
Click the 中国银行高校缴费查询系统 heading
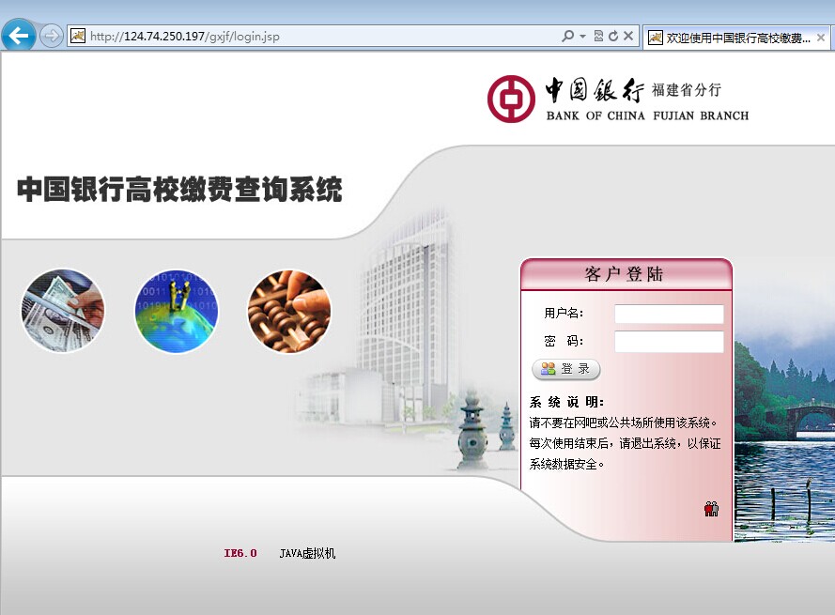pyautogui.click(x=179, y=189)
